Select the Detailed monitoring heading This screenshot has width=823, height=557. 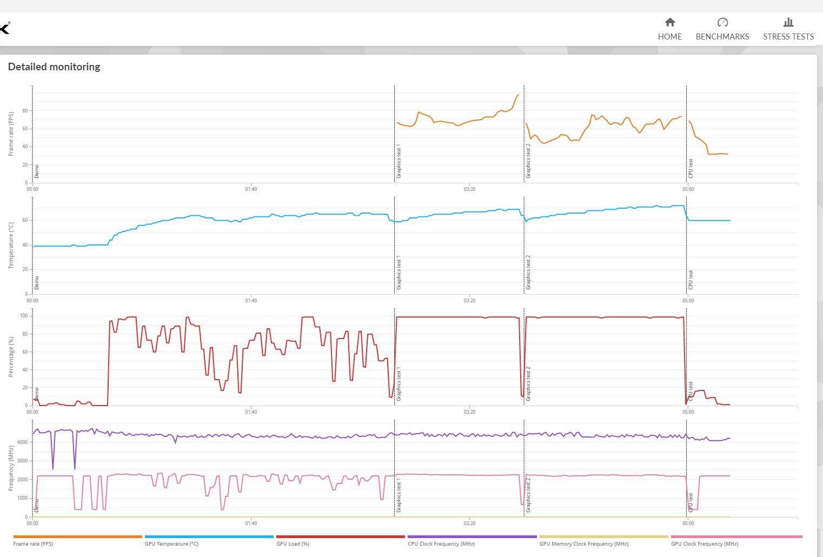click(54, 67)
